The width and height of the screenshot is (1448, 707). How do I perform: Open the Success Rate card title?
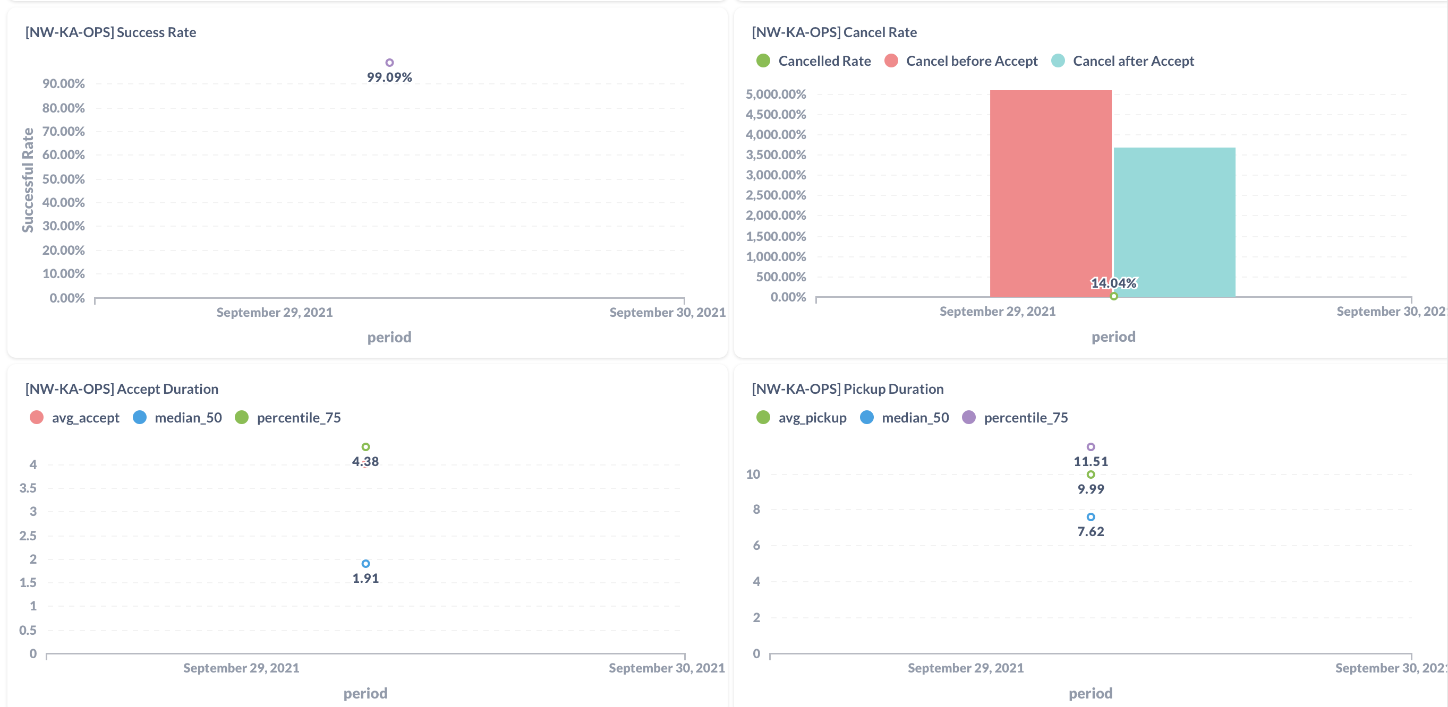point(110,32)
